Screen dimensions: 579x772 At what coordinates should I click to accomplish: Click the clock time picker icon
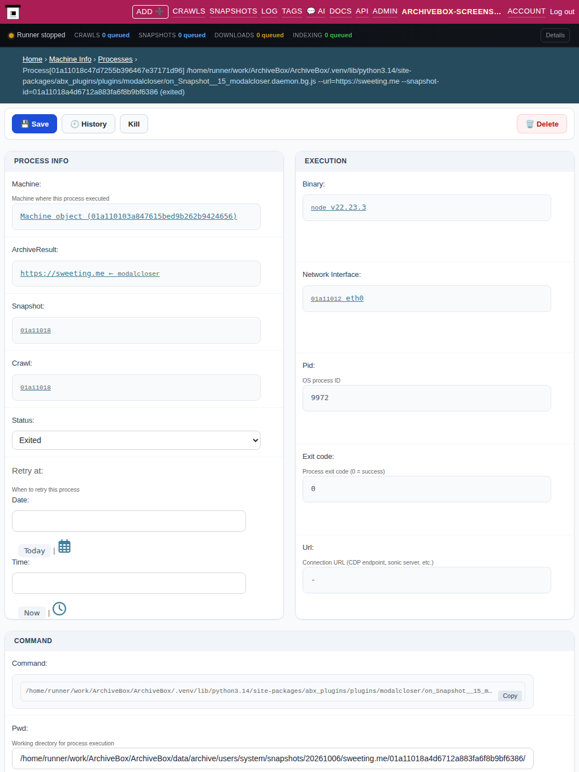click(x=59, y=609)
